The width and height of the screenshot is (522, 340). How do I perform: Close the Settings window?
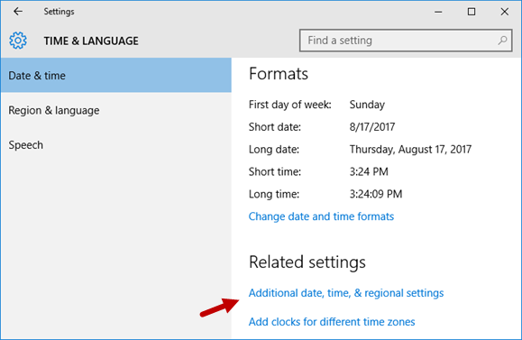pyautogui.click(x=504, y=12)
